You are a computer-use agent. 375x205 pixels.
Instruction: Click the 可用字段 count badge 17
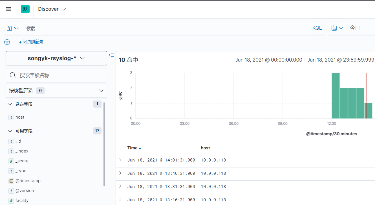[x=97, y=131]
